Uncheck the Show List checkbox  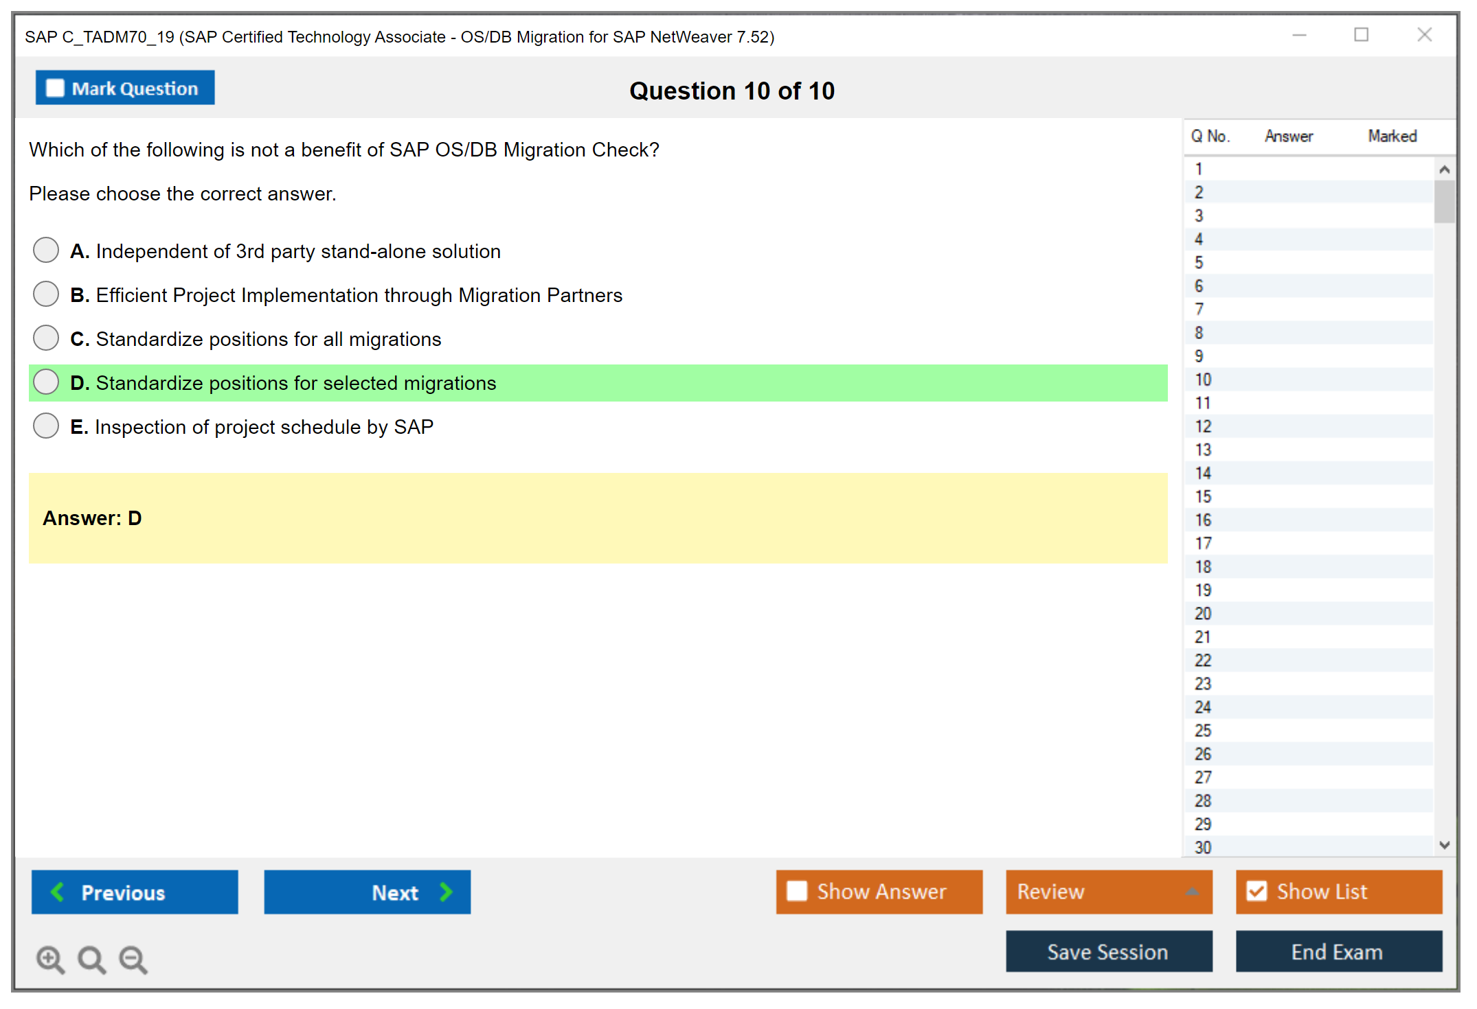coord(1256,891)
